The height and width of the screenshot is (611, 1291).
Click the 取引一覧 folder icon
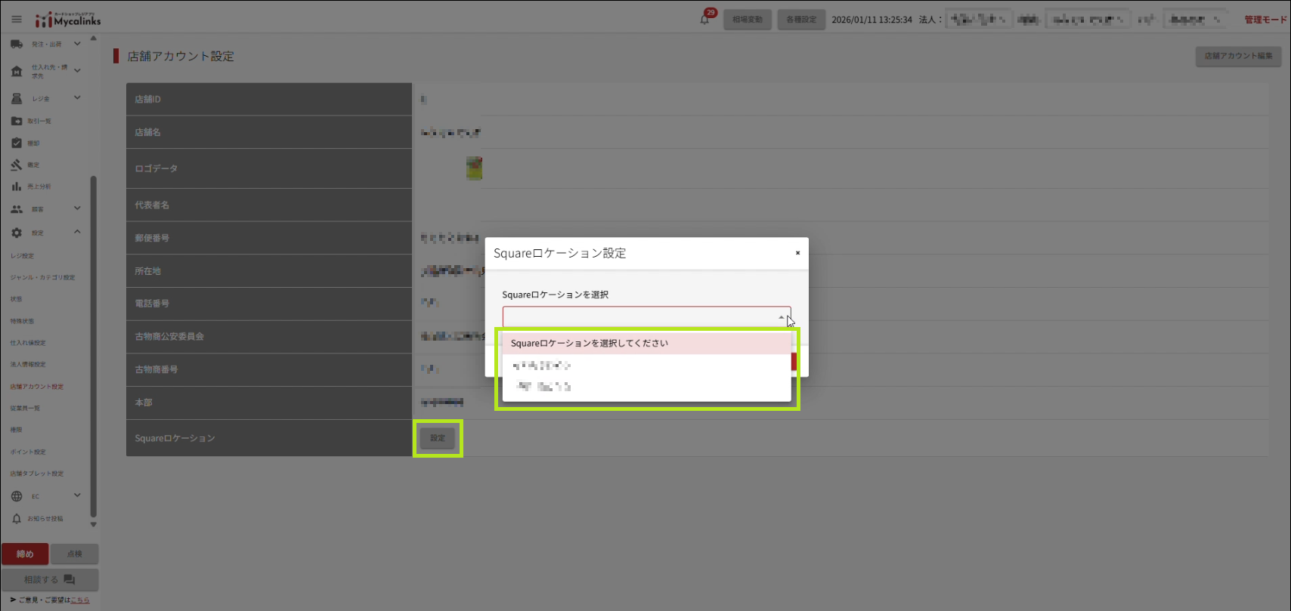[17, 121]
